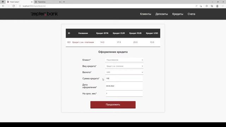Click the ID column header
The height and width of the screenshot is (127, 226).
pyautogui.click(x=69, y=33)
